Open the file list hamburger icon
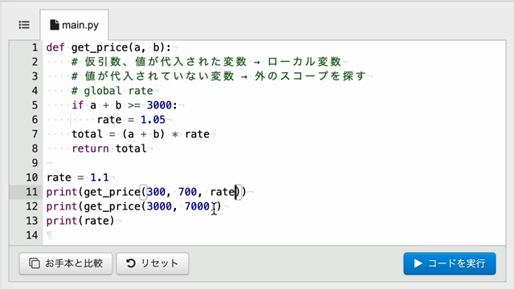The height and width of the screenshot is (289, 514). [24, 25]
